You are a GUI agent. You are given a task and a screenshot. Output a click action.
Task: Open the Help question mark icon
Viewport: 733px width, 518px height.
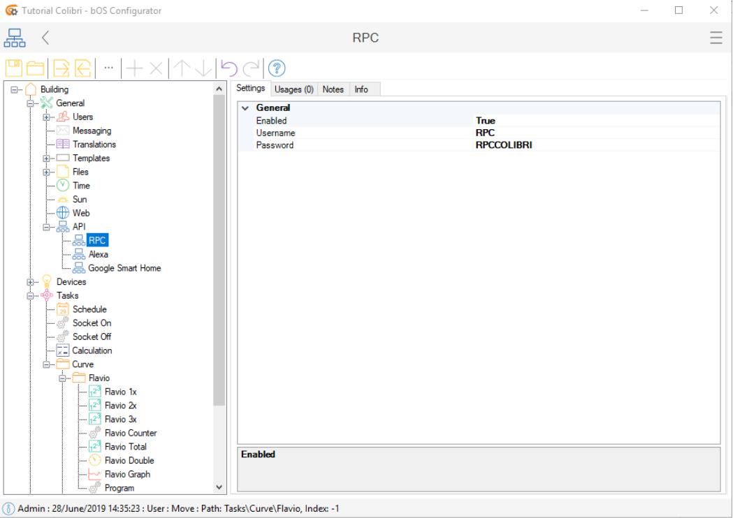coord(277,68)
